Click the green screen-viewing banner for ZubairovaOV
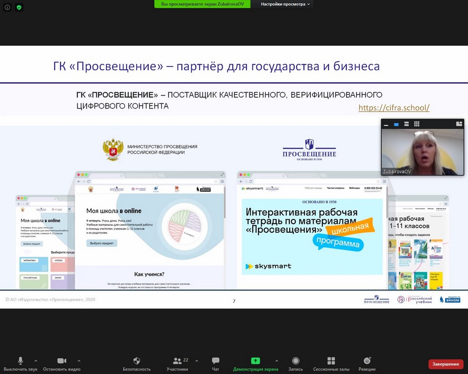Image resolution: width=468 pixels, height=374 pixels. [202, 4]
